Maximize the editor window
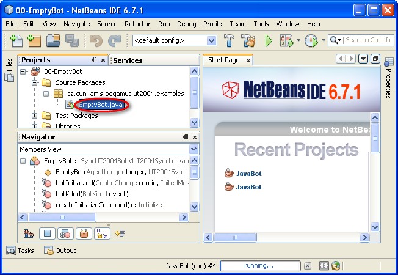The height and width of the screenshot is (275, 398). pos(375,59)
